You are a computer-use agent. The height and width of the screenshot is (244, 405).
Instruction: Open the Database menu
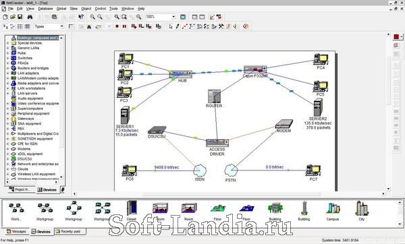tap(45, 9)
